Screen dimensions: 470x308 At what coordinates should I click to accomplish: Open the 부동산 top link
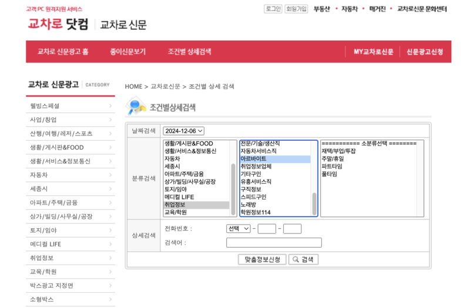(x=321, y=9)
